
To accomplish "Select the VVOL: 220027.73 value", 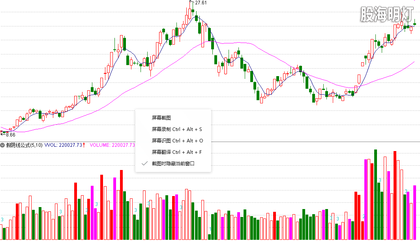I will (63, 145).
